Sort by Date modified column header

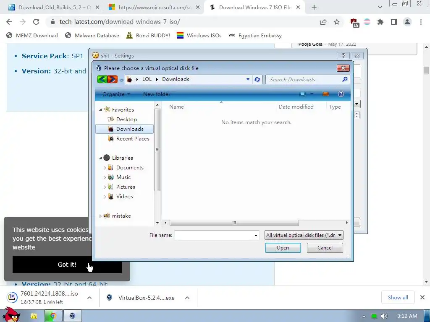tap(296, 107)
